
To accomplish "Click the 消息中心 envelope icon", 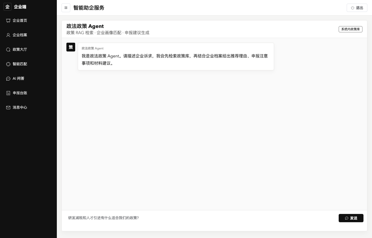I will [x=8, y=108].
